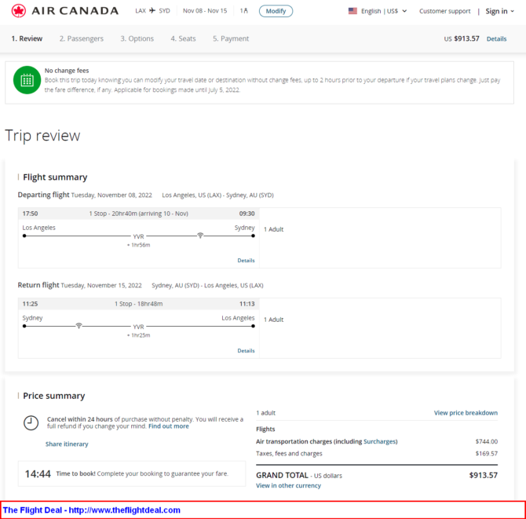Screen dimensions: 526x519
Task: Go to the 4. Seats step
Action: coord(183,38)
